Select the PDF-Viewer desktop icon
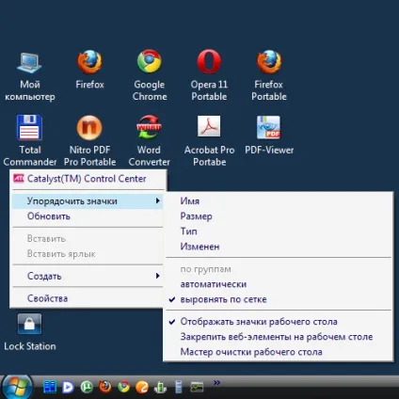Viewport: 399px width, 399px height. click(x=268, y=127)
